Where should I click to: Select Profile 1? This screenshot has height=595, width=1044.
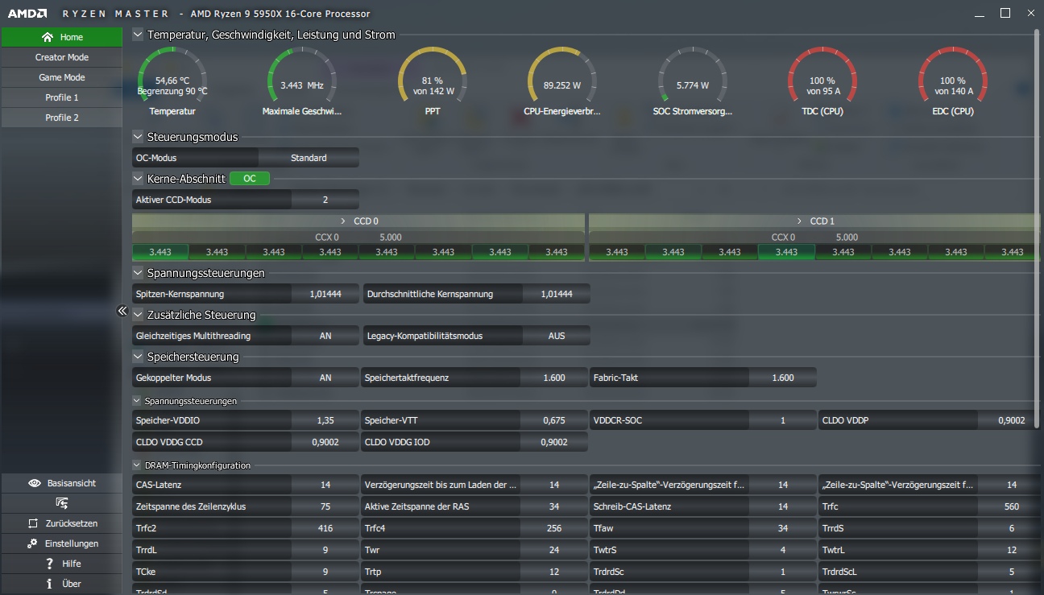click(61, 97)
